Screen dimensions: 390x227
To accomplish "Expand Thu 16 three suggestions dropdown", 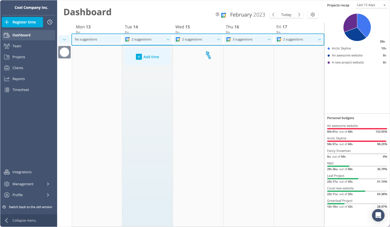I will [269, 40].
